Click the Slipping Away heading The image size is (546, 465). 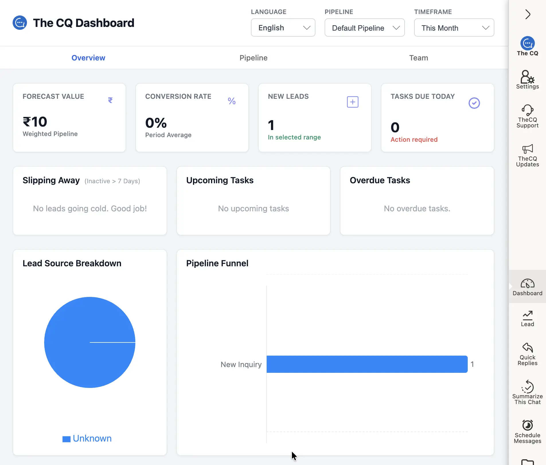click(x=51, y=180)
